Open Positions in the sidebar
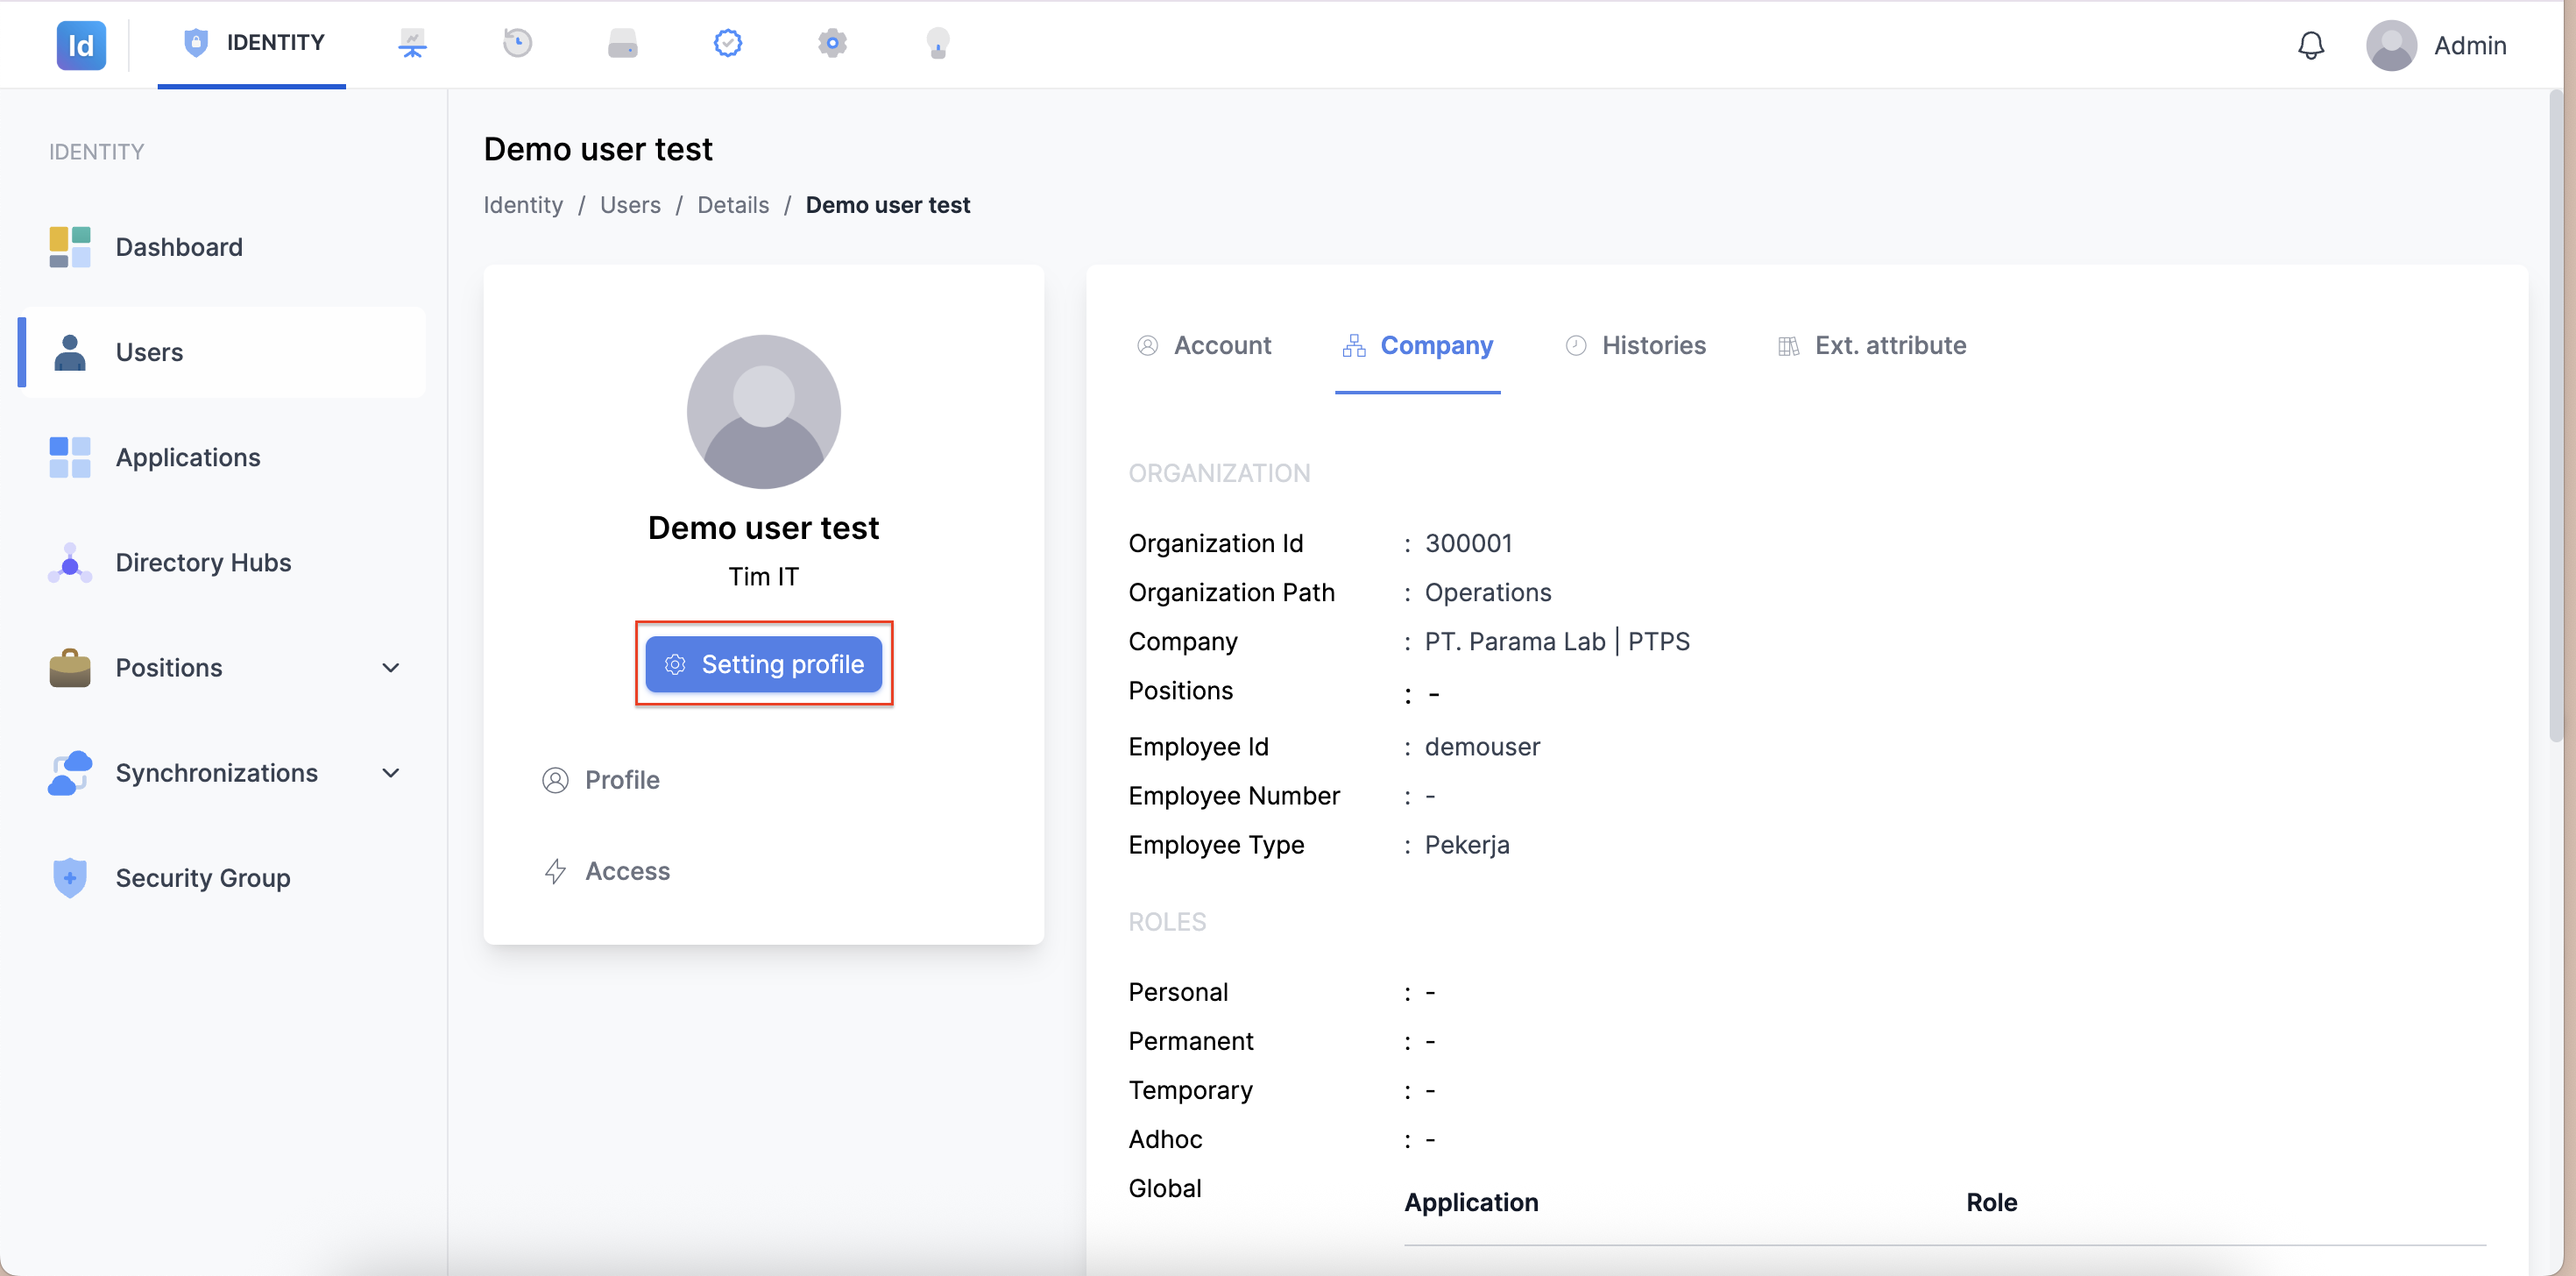This screenshot has height=1276, width=2576. [x=222, y=667]
